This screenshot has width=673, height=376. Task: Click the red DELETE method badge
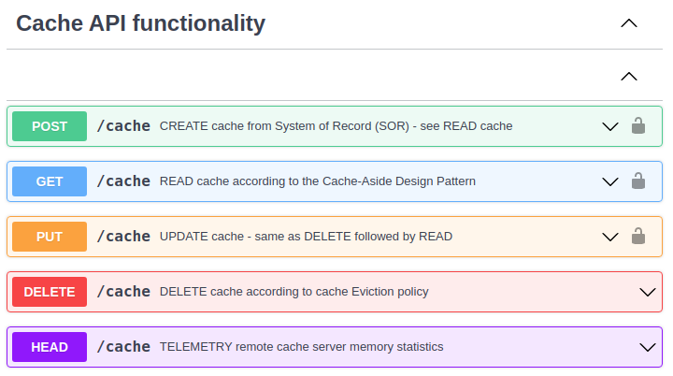pyautogui.click(x=50, y=292)
